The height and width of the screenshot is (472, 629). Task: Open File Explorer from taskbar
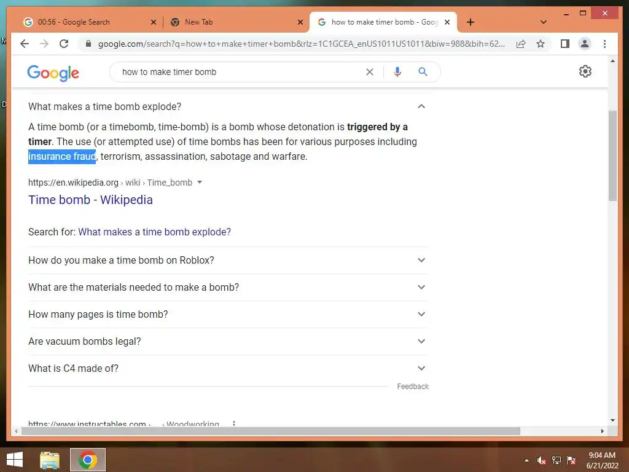tap(50, 460)
